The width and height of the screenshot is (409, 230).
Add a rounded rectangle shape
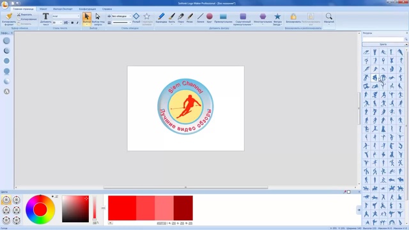[243, 17]
